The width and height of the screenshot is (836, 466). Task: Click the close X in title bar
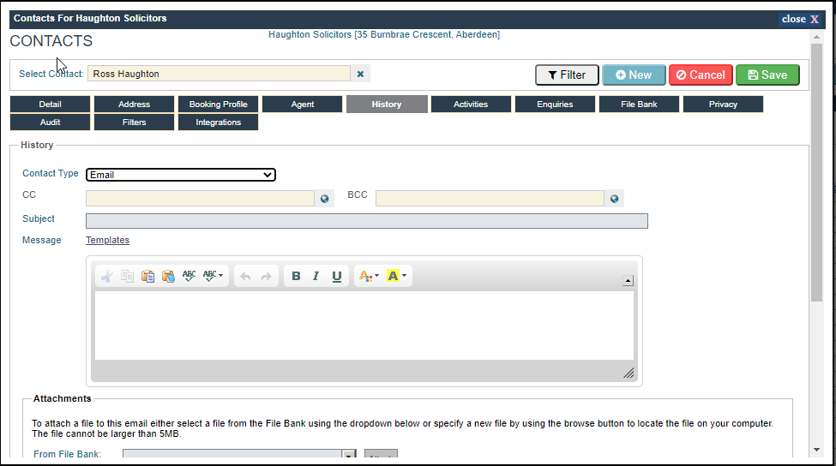click(x=800, y=19)
